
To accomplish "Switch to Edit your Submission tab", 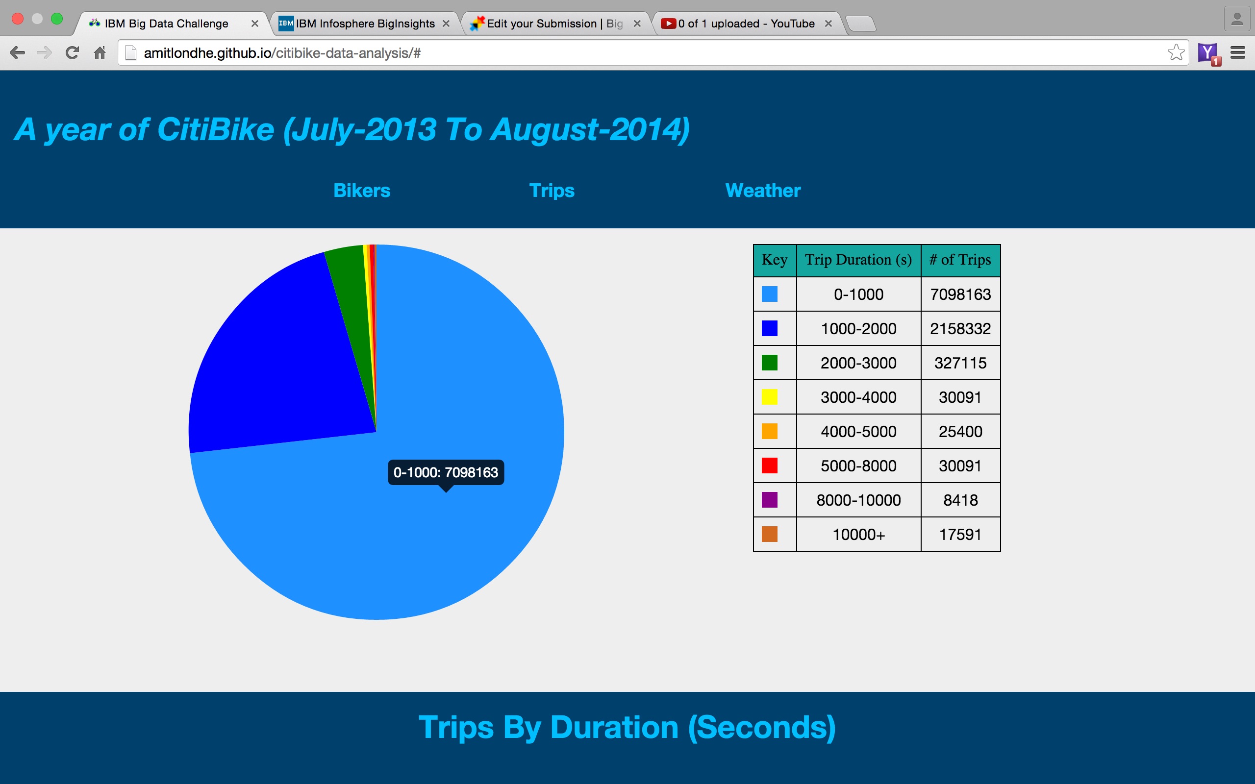I will tap(550, 24).
